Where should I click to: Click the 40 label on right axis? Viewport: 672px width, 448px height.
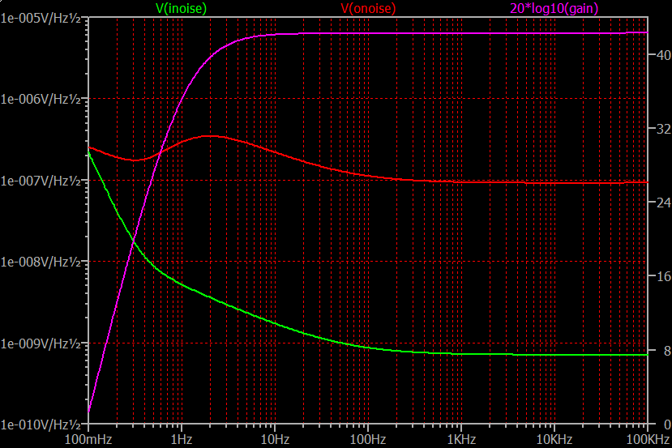[664, 55]
